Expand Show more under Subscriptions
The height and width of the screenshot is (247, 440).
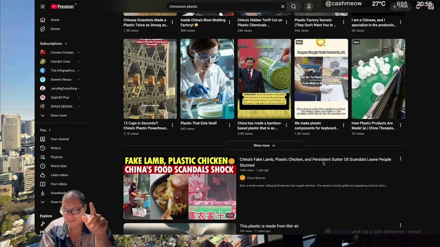click(62, 115)
